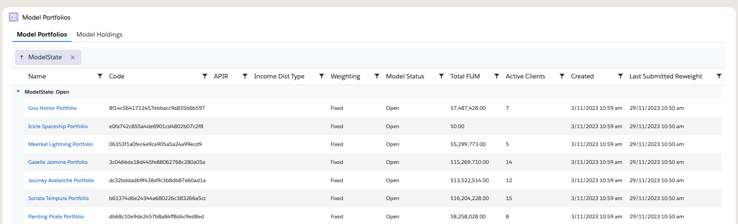Switch to the Model Holdings tab

click(99, 34)
